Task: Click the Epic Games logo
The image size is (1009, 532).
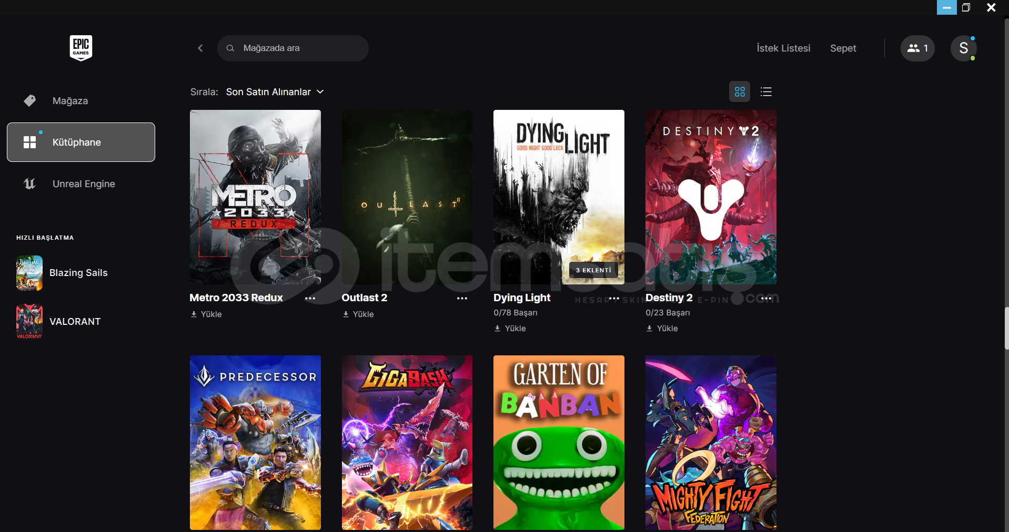Action: [81, 48]
